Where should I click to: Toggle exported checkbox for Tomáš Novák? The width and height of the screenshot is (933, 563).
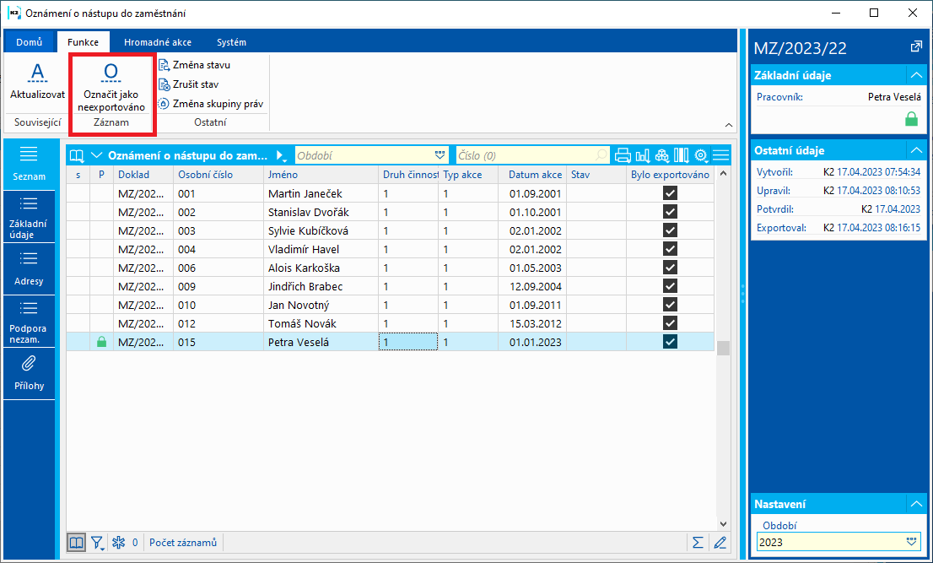pos(670,323)
